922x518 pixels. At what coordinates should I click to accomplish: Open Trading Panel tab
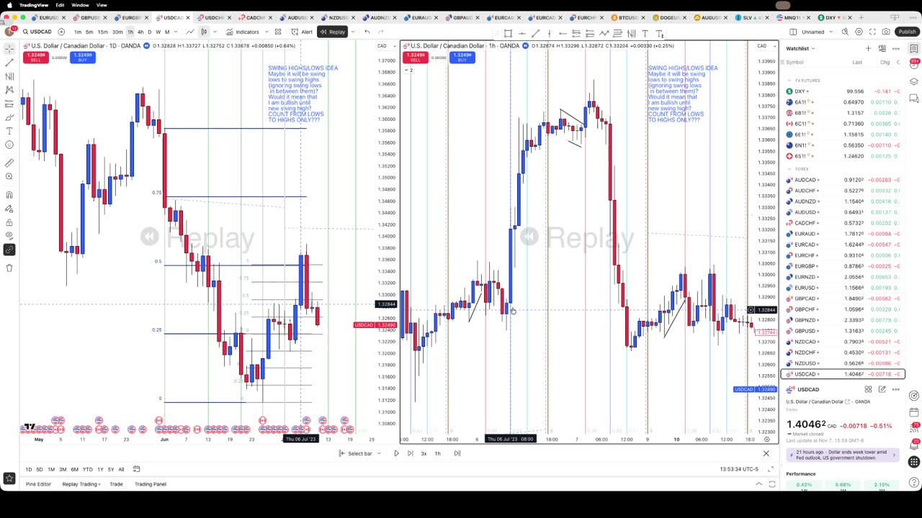[150, 484]
